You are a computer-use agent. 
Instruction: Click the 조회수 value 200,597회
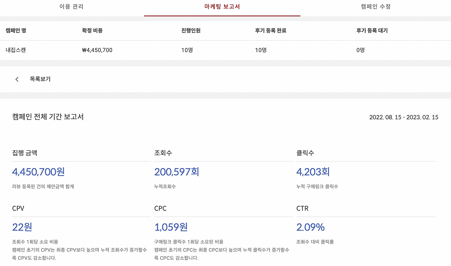177,172
